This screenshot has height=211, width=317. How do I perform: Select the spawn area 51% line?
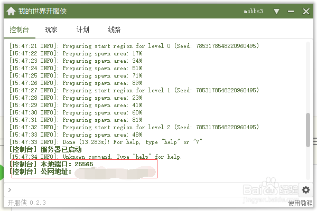tap(76, 68)
